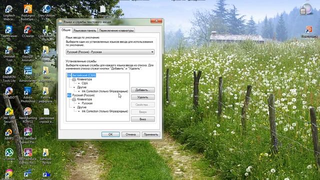Image resolution: width=320 pixels, height=180 pixels.
Task: Switch to the Общие tab
Action: (66, 30)
